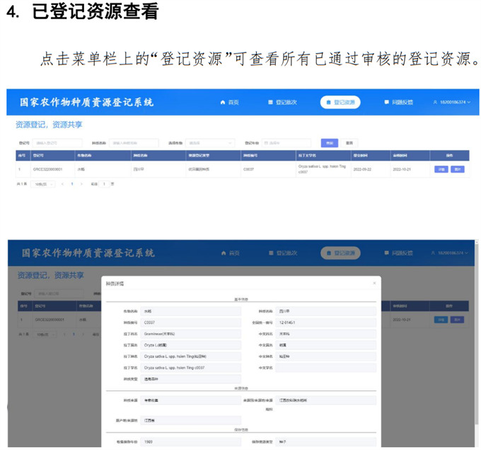This screenshot has height=450, width=481.
Task: Click 详情 button for GRCC3220000001 in first screenshot
Action: (x=441, y=169)
